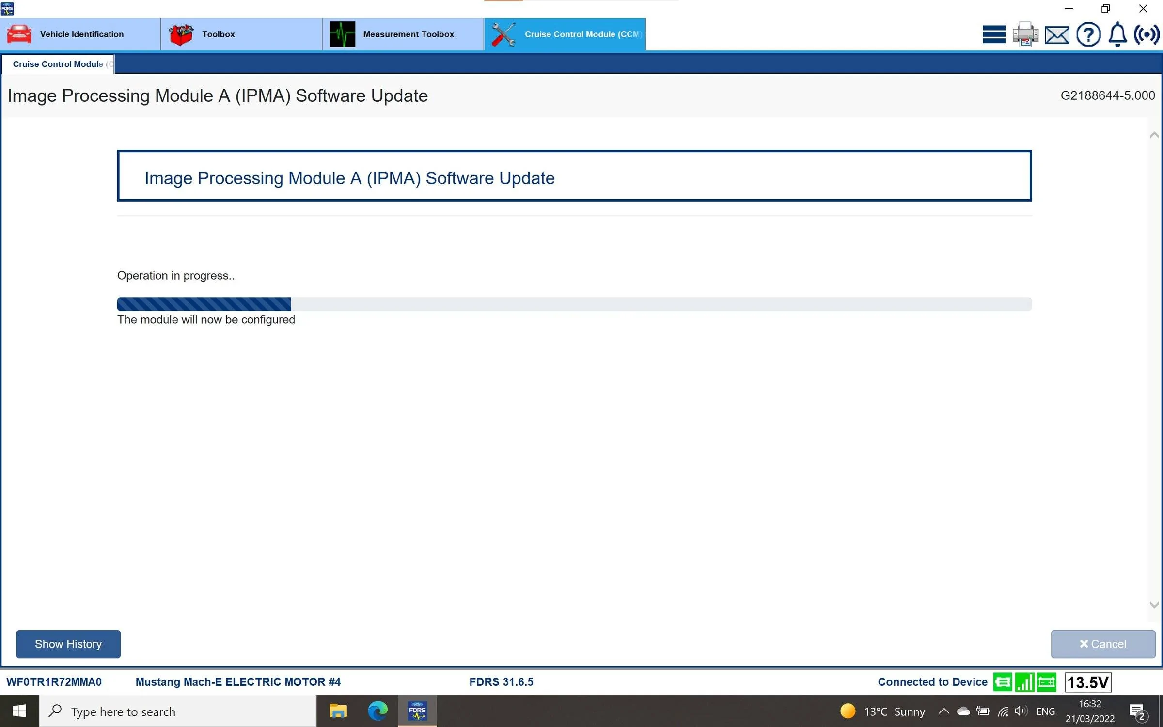Open help with the question mark icon
Screen dimensions: 1163x727
[1088, 34]
